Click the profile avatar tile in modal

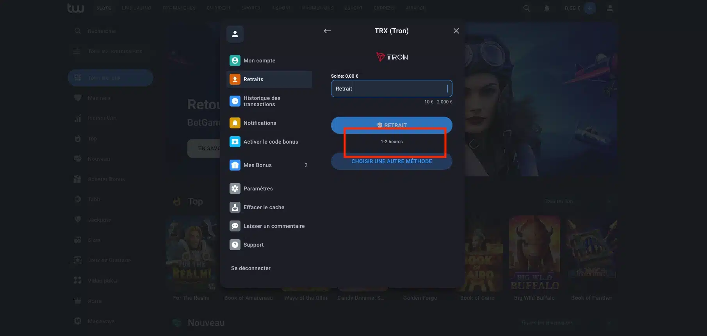click(235, 34)
